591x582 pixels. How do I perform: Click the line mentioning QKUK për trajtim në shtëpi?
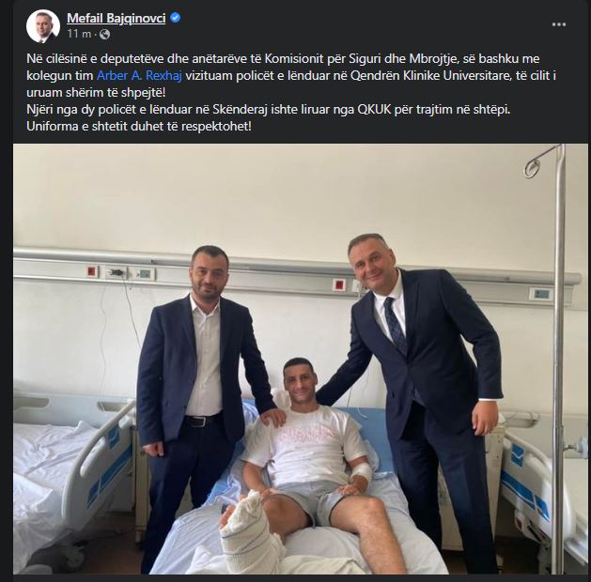pyautogui.click(x=269, y=110)
